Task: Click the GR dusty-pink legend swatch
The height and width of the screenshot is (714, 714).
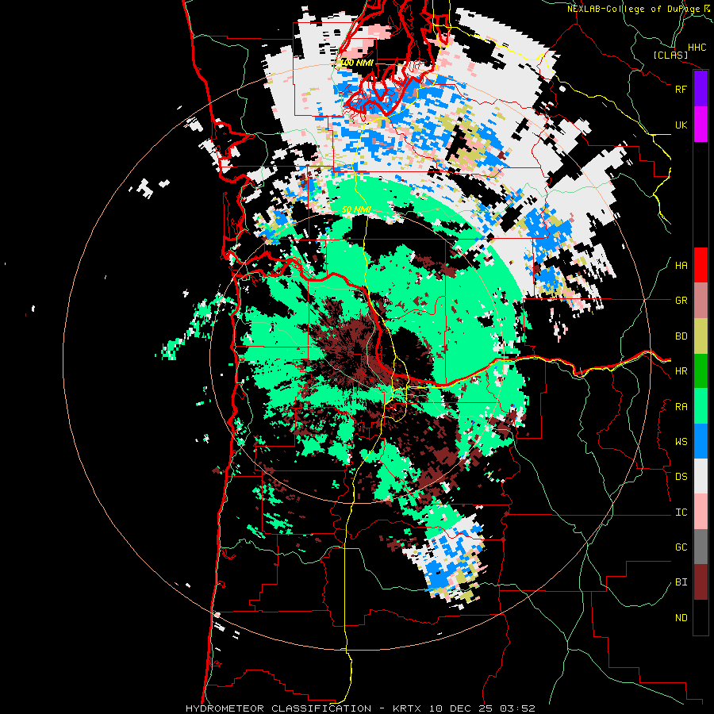Action: tap(701, 301)
